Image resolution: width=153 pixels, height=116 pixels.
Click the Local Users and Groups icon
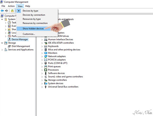(9, 33)
